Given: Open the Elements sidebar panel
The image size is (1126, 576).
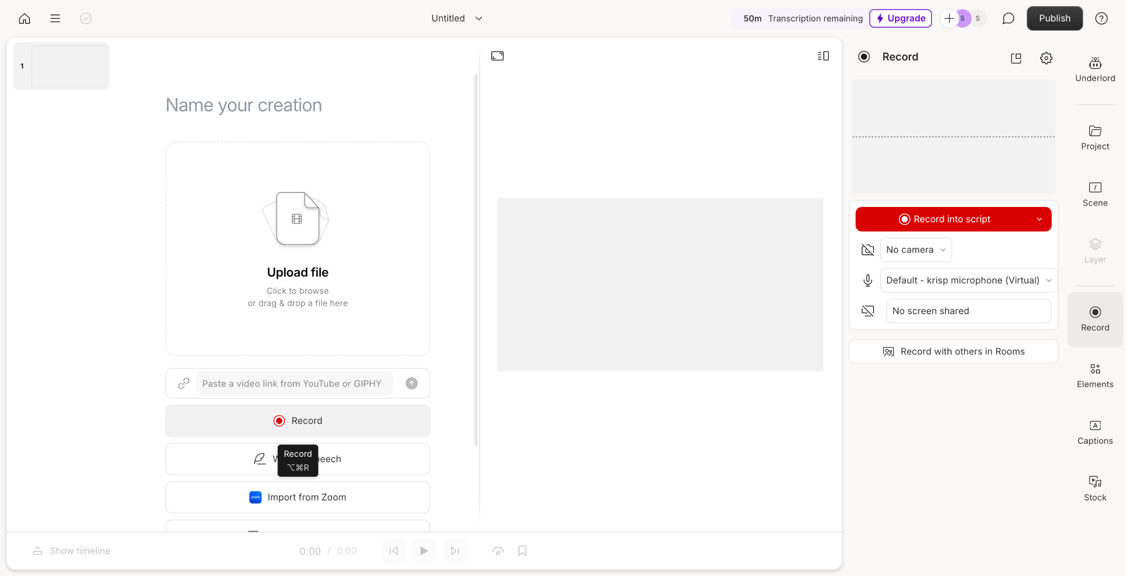Looking at the screenshot, I should coord(1095,375).
